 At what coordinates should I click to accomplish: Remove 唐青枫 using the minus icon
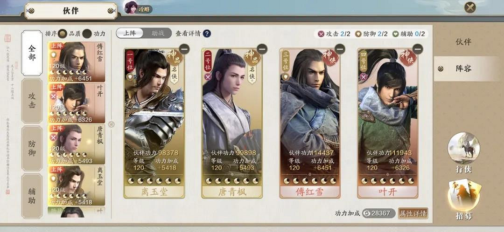pyautogui.click(x=262, y=49)
